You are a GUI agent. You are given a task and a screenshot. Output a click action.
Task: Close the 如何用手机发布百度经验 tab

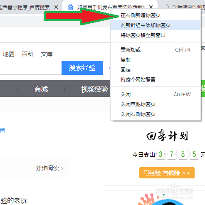click(151, 7)
